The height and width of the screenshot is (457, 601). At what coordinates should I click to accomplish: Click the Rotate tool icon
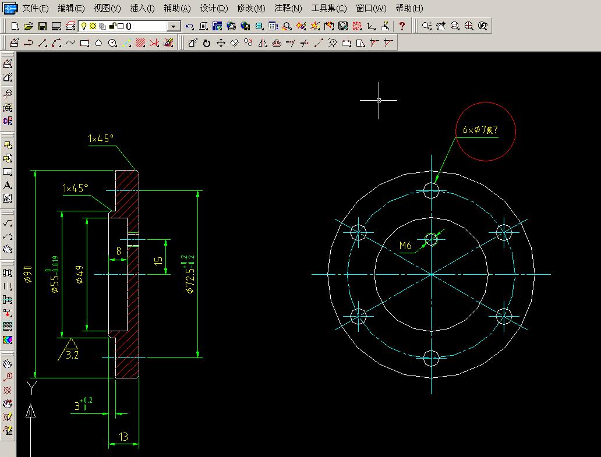[x=207, y=43]
